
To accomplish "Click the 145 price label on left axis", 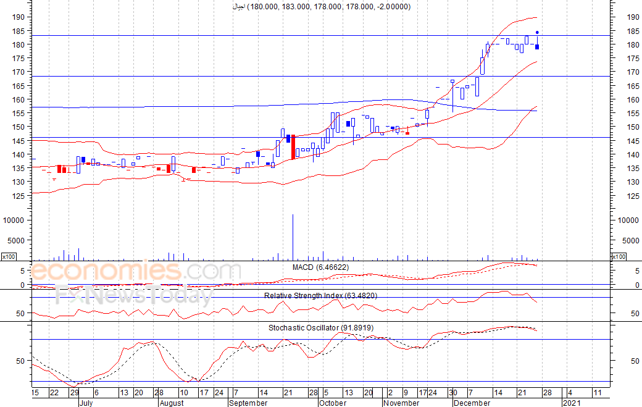I will point(19,141).
